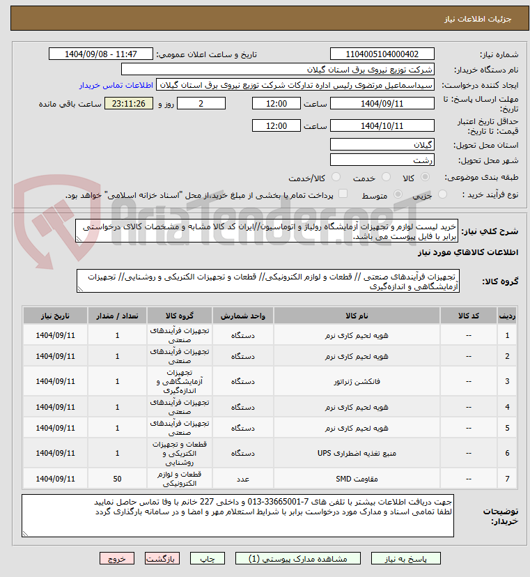Select the کالا/خدمت radio button
Screen dimensions: 530x577
click(336, 178)
